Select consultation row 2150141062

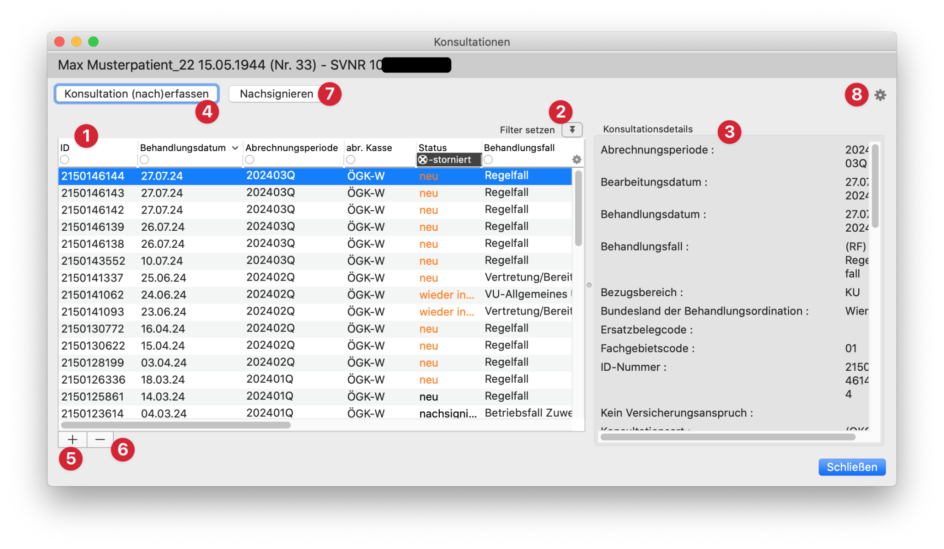[315, 295]
